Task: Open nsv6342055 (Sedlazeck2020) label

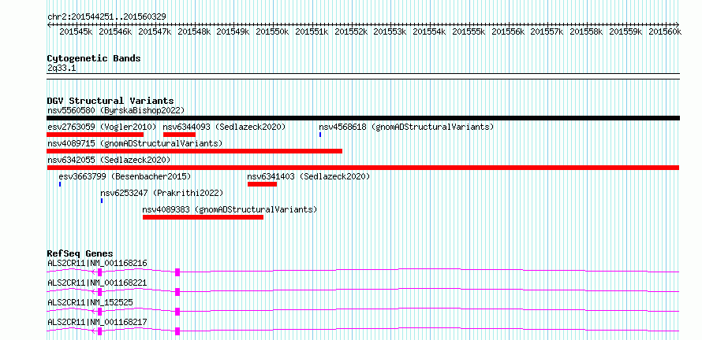Action: pos(109,160)
